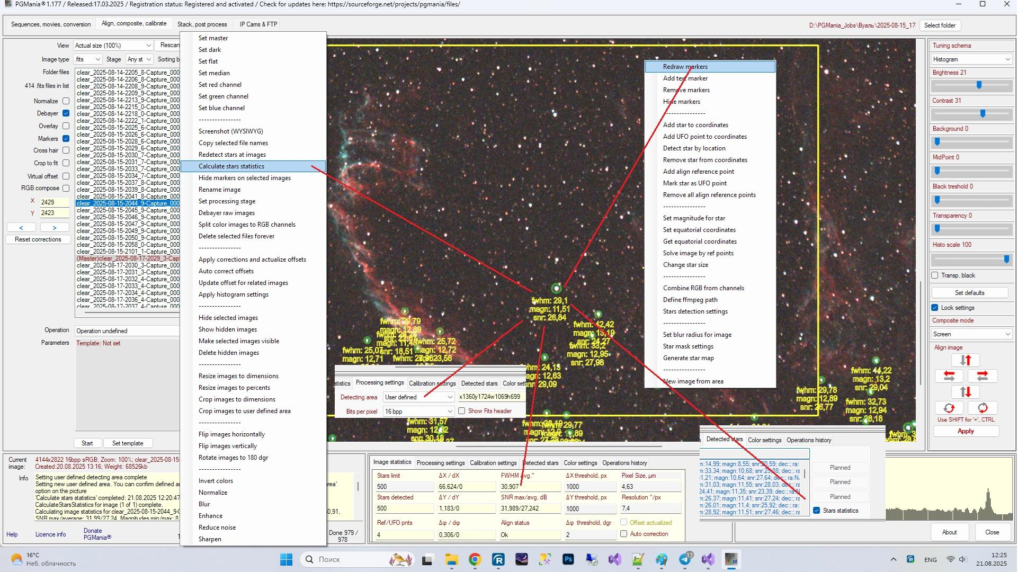
Task: Open Telegram from the taskbar
Action: (685, 559)
